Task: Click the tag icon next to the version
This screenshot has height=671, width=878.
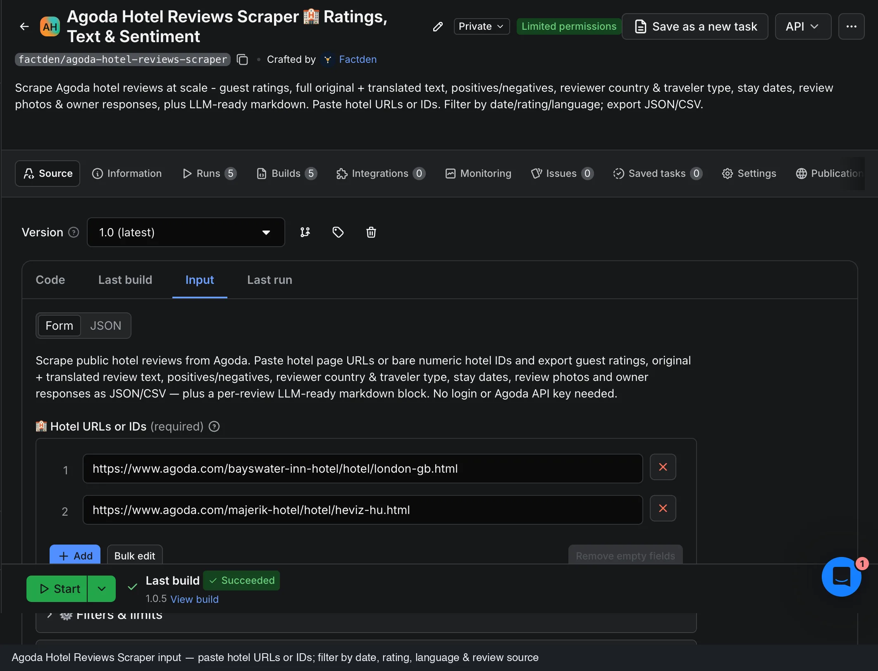Action: point(338,232)
